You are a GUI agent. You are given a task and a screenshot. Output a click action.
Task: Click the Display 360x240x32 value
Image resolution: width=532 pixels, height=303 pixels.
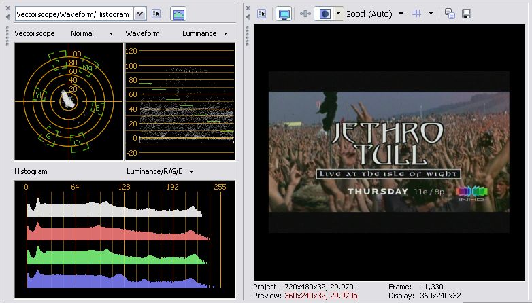point(440,296)
